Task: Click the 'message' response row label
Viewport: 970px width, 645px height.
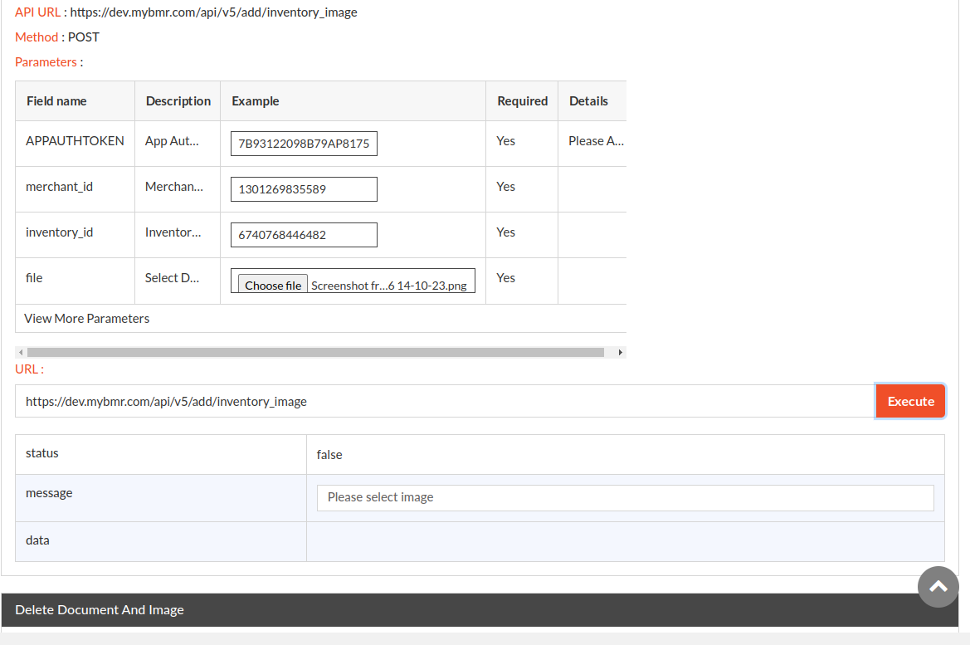Action: (49, 493)
